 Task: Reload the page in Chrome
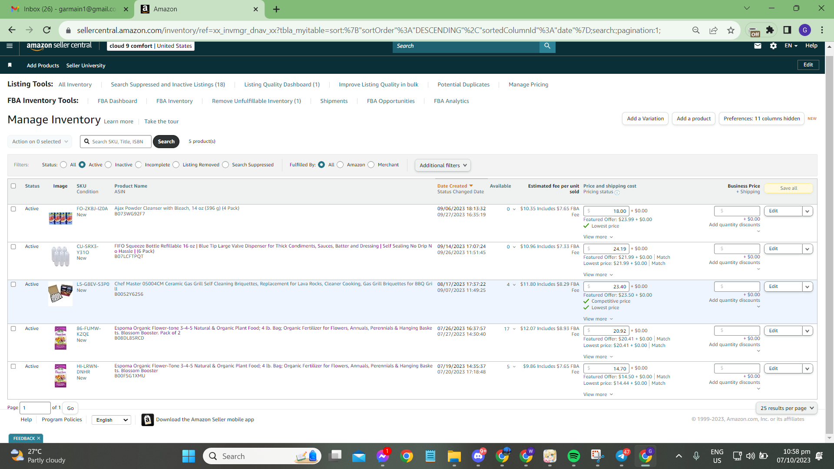(47, 30)
